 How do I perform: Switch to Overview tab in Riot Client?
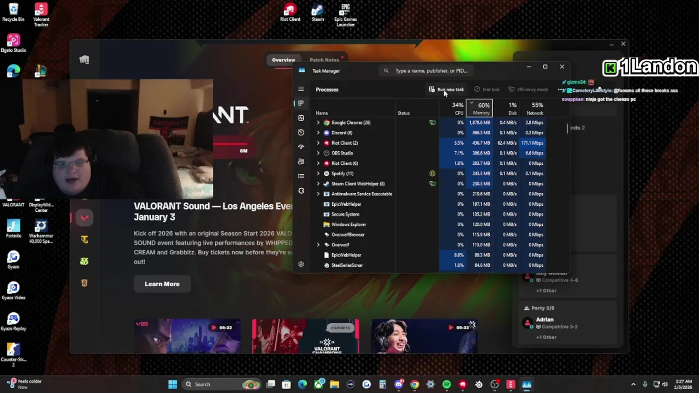[x=283, y=60]
